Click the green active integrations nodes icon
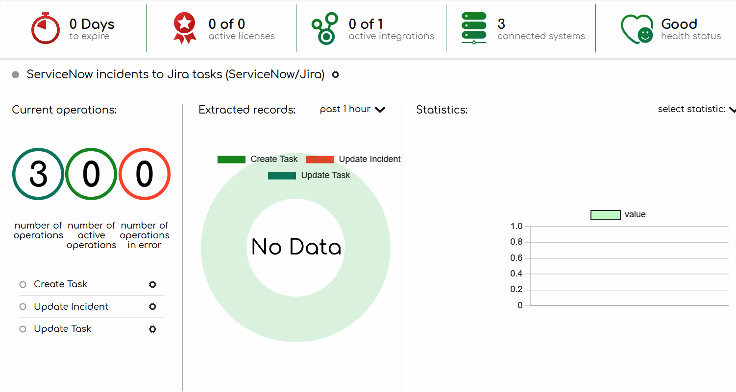The height and width of the screenshot is (392, 736). [x=325, y=29]
